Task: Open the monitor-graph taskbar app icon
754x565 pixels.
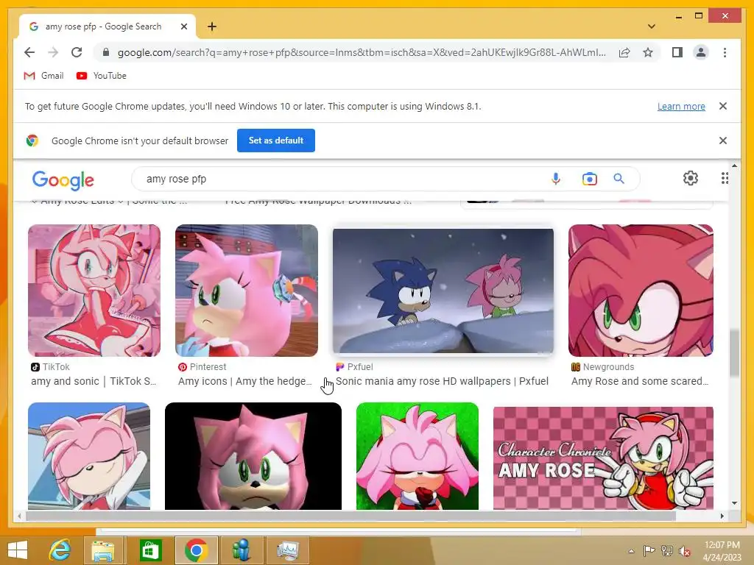Action: (288, 550)
